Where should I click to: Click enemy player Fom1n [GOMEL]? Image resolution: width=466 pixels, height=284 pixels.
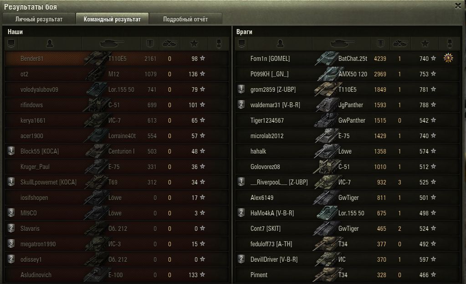(270, 59)
